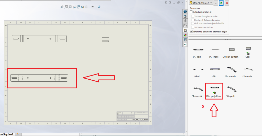Open SOLIDWORKS Resources tab with home icon
The height and width of the screenshot is (136, 262).
pos(185,16)
